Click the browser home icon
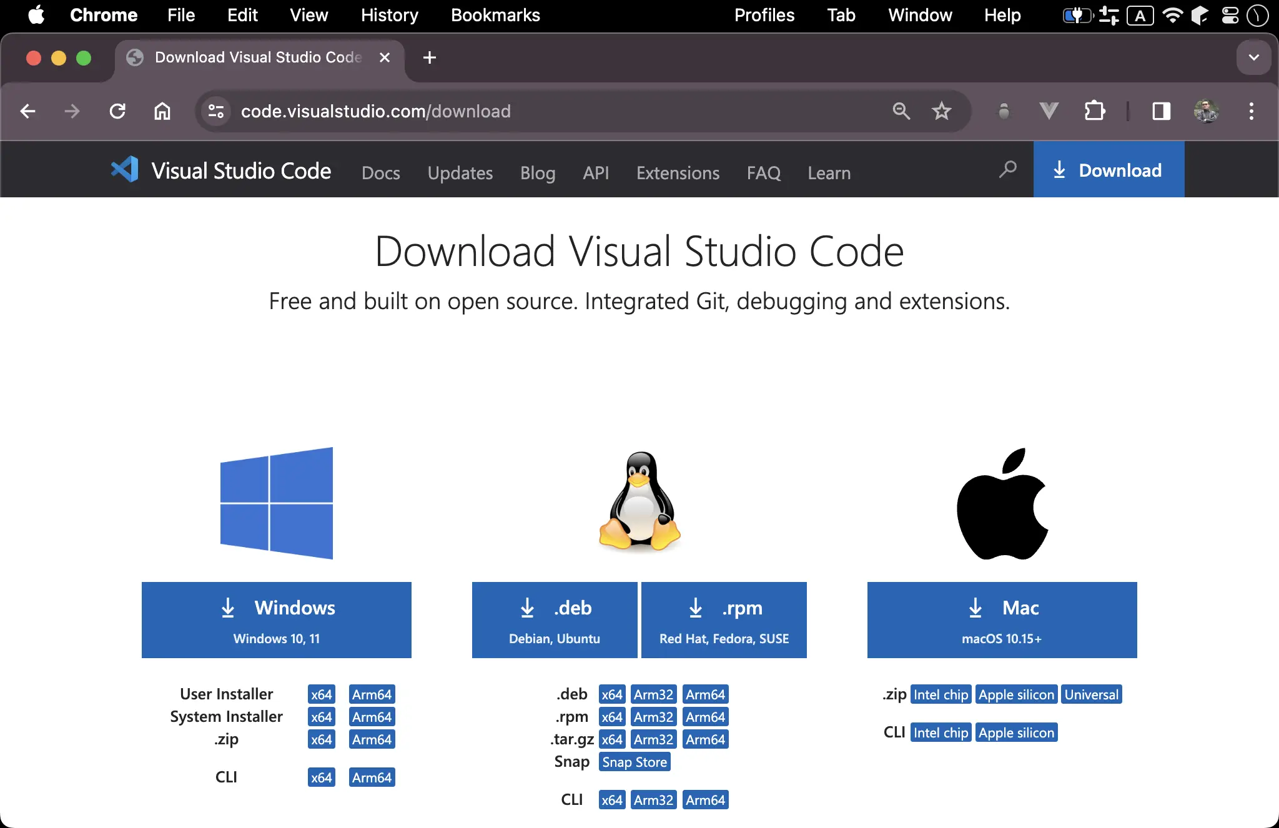 (x=162, y=111)
